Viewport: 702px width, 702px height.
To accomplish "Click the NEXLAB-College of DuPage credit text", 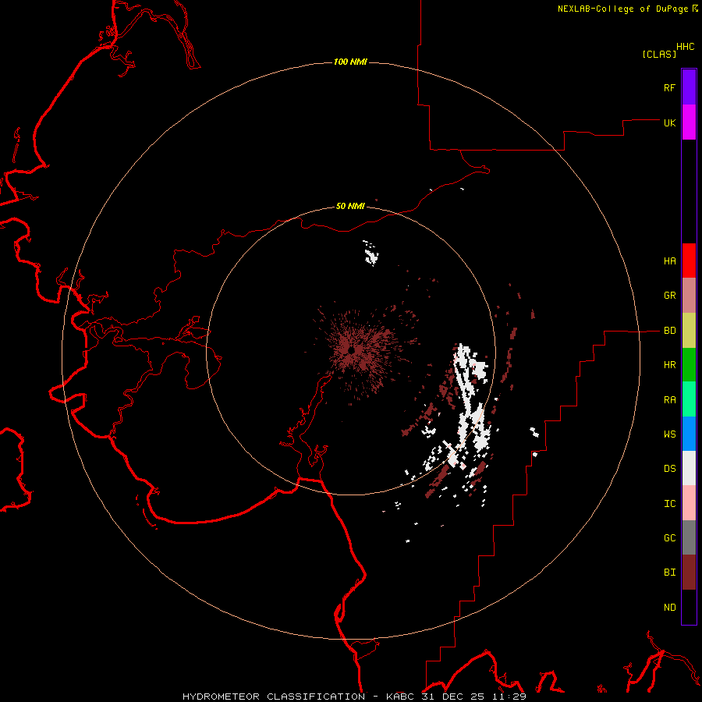I will point(622,9).
